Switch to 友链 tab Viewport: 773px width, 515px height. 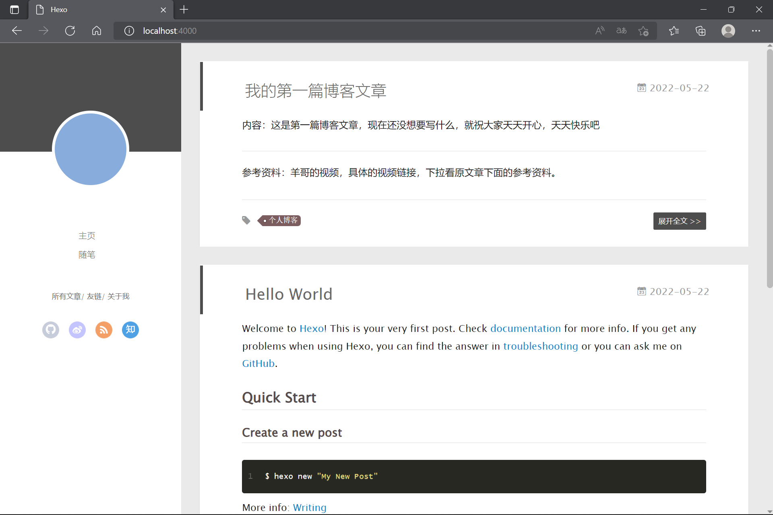[95, 297]
